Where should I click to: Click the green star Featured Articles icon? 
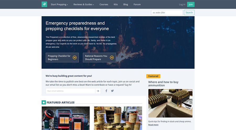pyautogui.click(x=44, y=102)
